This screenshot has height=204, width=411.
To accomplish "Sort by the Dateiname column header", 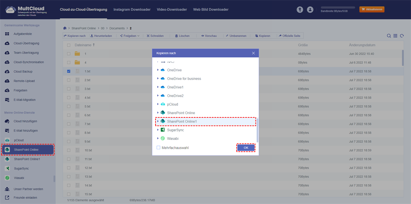I will click(85, 45).
